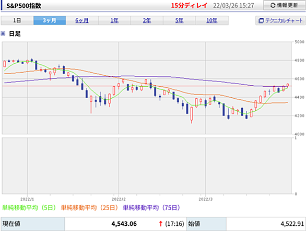Click the 始値 label cell
The width and height of the screenshot is (306, 231).
(206, 224)
